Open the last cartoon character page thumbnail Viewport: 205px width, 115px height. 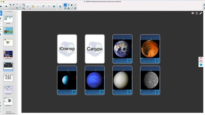click(8, 101)
